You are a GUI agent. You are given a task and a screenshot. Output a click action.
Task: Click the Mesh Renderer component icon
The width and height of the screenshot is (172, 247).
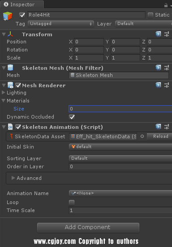tap(10, 85)
